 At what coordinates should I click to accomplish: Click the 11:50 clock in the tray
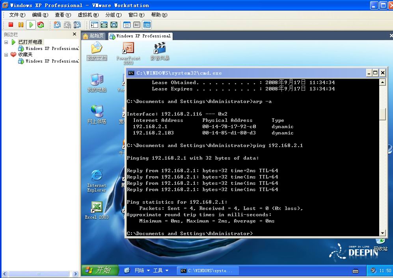[x=385, y=271]
